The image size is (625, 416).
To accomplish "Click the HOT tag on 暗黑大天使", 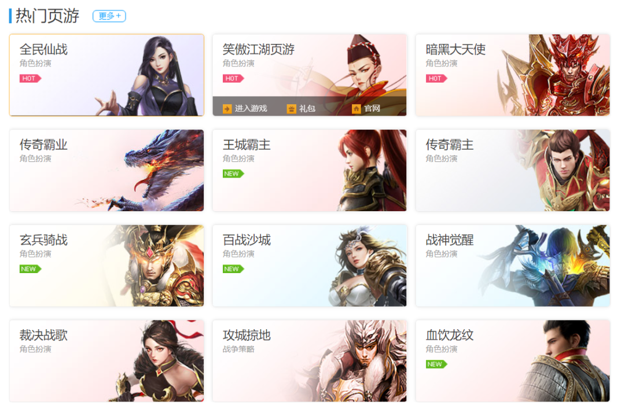I will [x=436, y=79].
